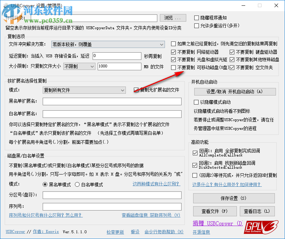Toggle 复制无扩展名的文件 checkbox
The image size is (285, 239).
tap(136, 90)
